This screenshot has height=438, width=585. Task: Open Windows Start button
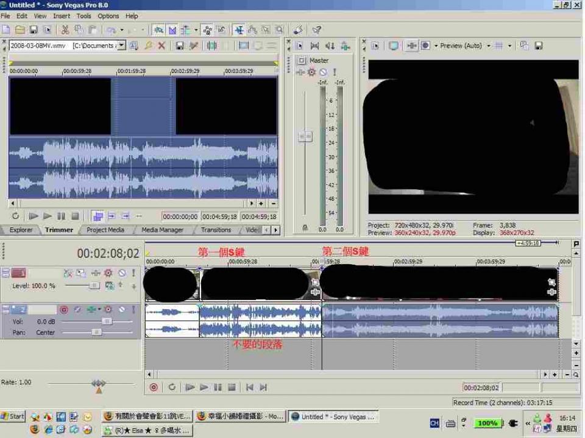[x=12, y=416]
